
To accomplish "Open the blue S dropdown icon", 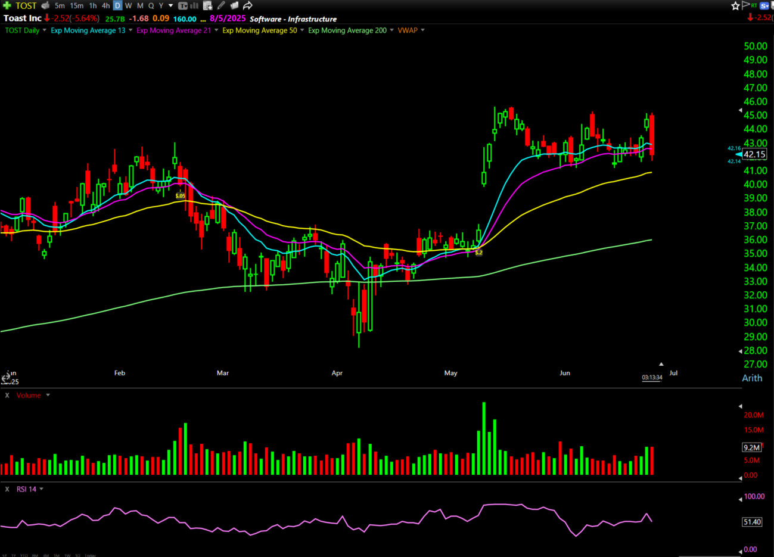I will point(765,5).
